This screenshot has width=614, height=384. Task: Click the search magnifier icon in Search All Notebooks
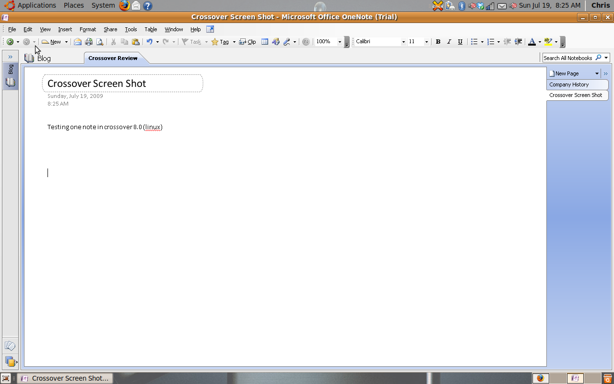point(598,58)
